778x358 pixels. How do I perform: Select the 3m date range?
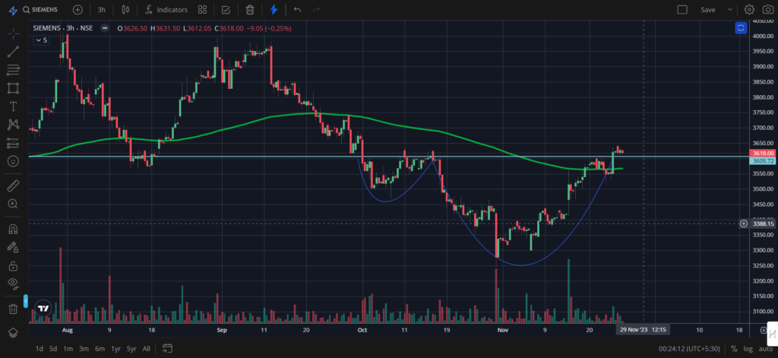(84, 349)
